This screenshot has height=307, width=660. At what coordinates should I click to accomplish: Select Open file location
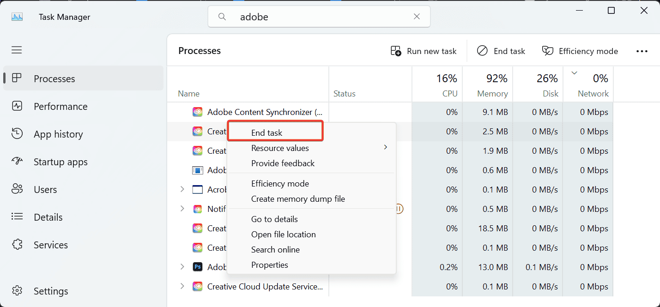tap(284, 234)
